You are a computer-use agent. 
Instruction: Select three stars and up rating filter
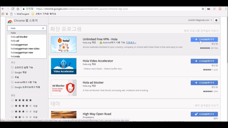pyautogui.click(x=12, y=112)
